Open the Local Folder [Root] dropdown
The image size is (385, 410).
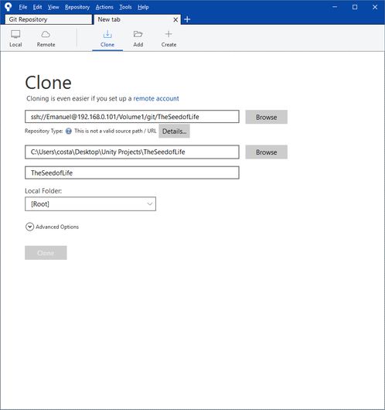(x=90, y=204)
